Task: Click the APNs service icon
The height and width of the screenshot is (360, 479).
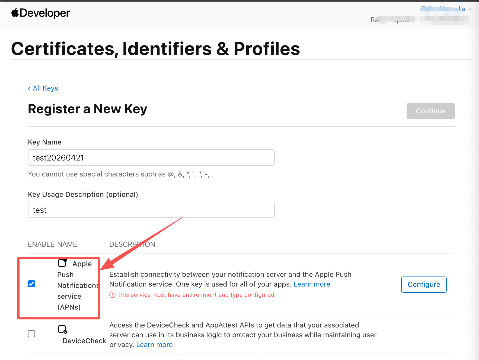Action: point(62,263)
